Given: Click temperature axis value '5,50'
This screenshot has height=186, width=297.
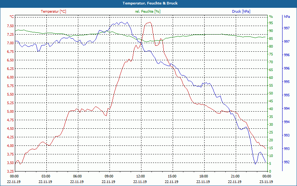Looking at the screenshot, I should point(10,94).
